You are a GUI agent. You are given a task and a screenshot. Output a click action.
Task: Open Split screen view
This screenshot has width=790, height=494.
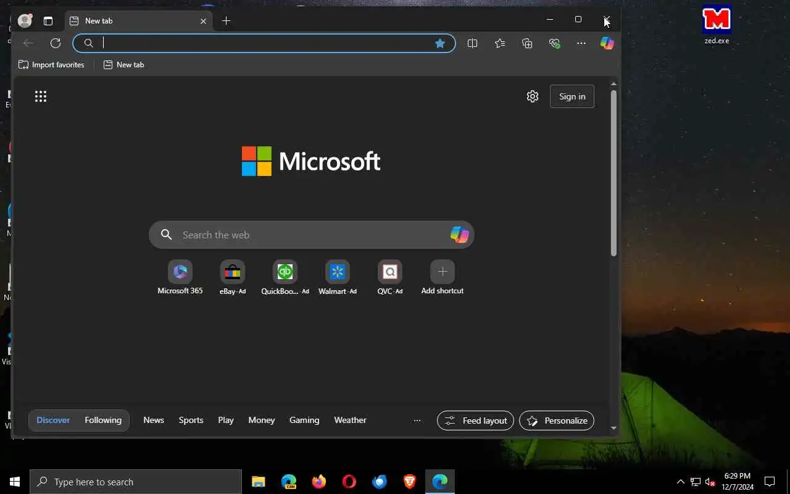coord(473,43)
